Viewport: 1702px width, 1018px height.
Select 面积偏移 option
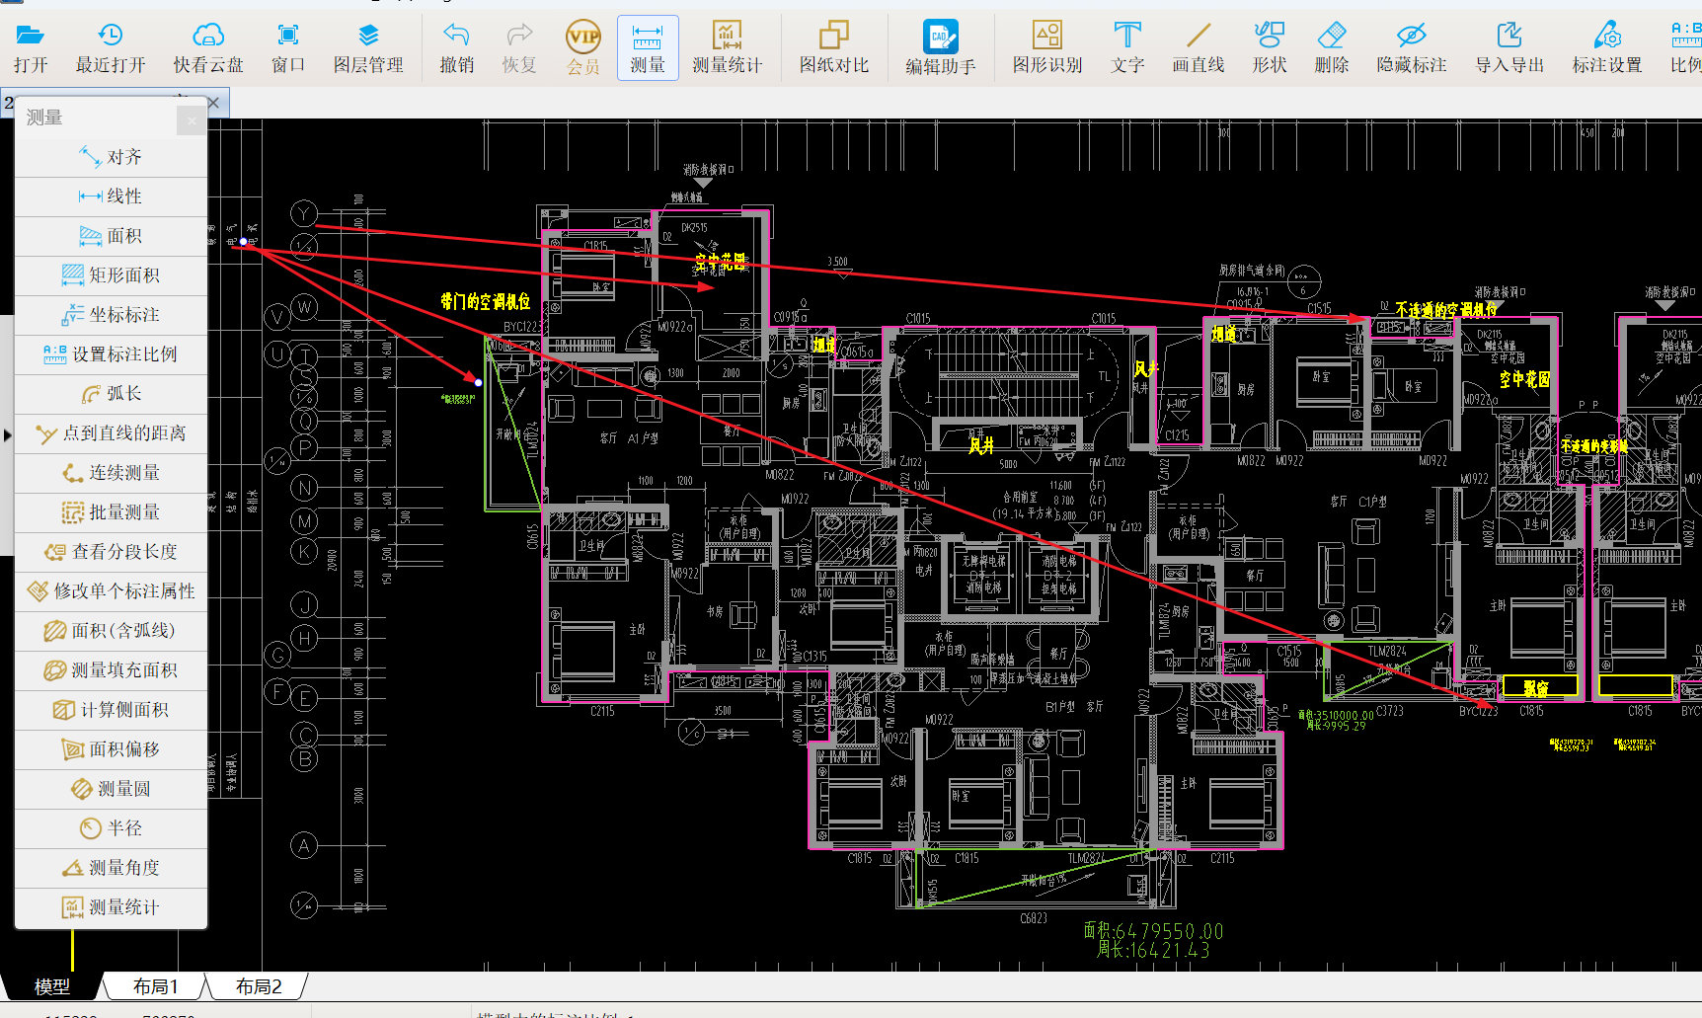pos(112,749)
